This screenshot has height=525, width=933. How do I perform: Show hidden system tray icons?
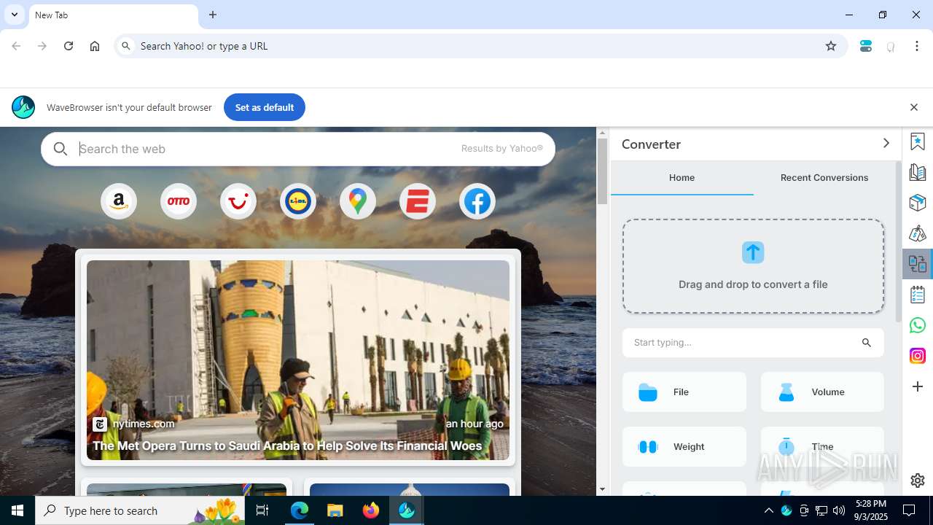(x=769, y=510)
